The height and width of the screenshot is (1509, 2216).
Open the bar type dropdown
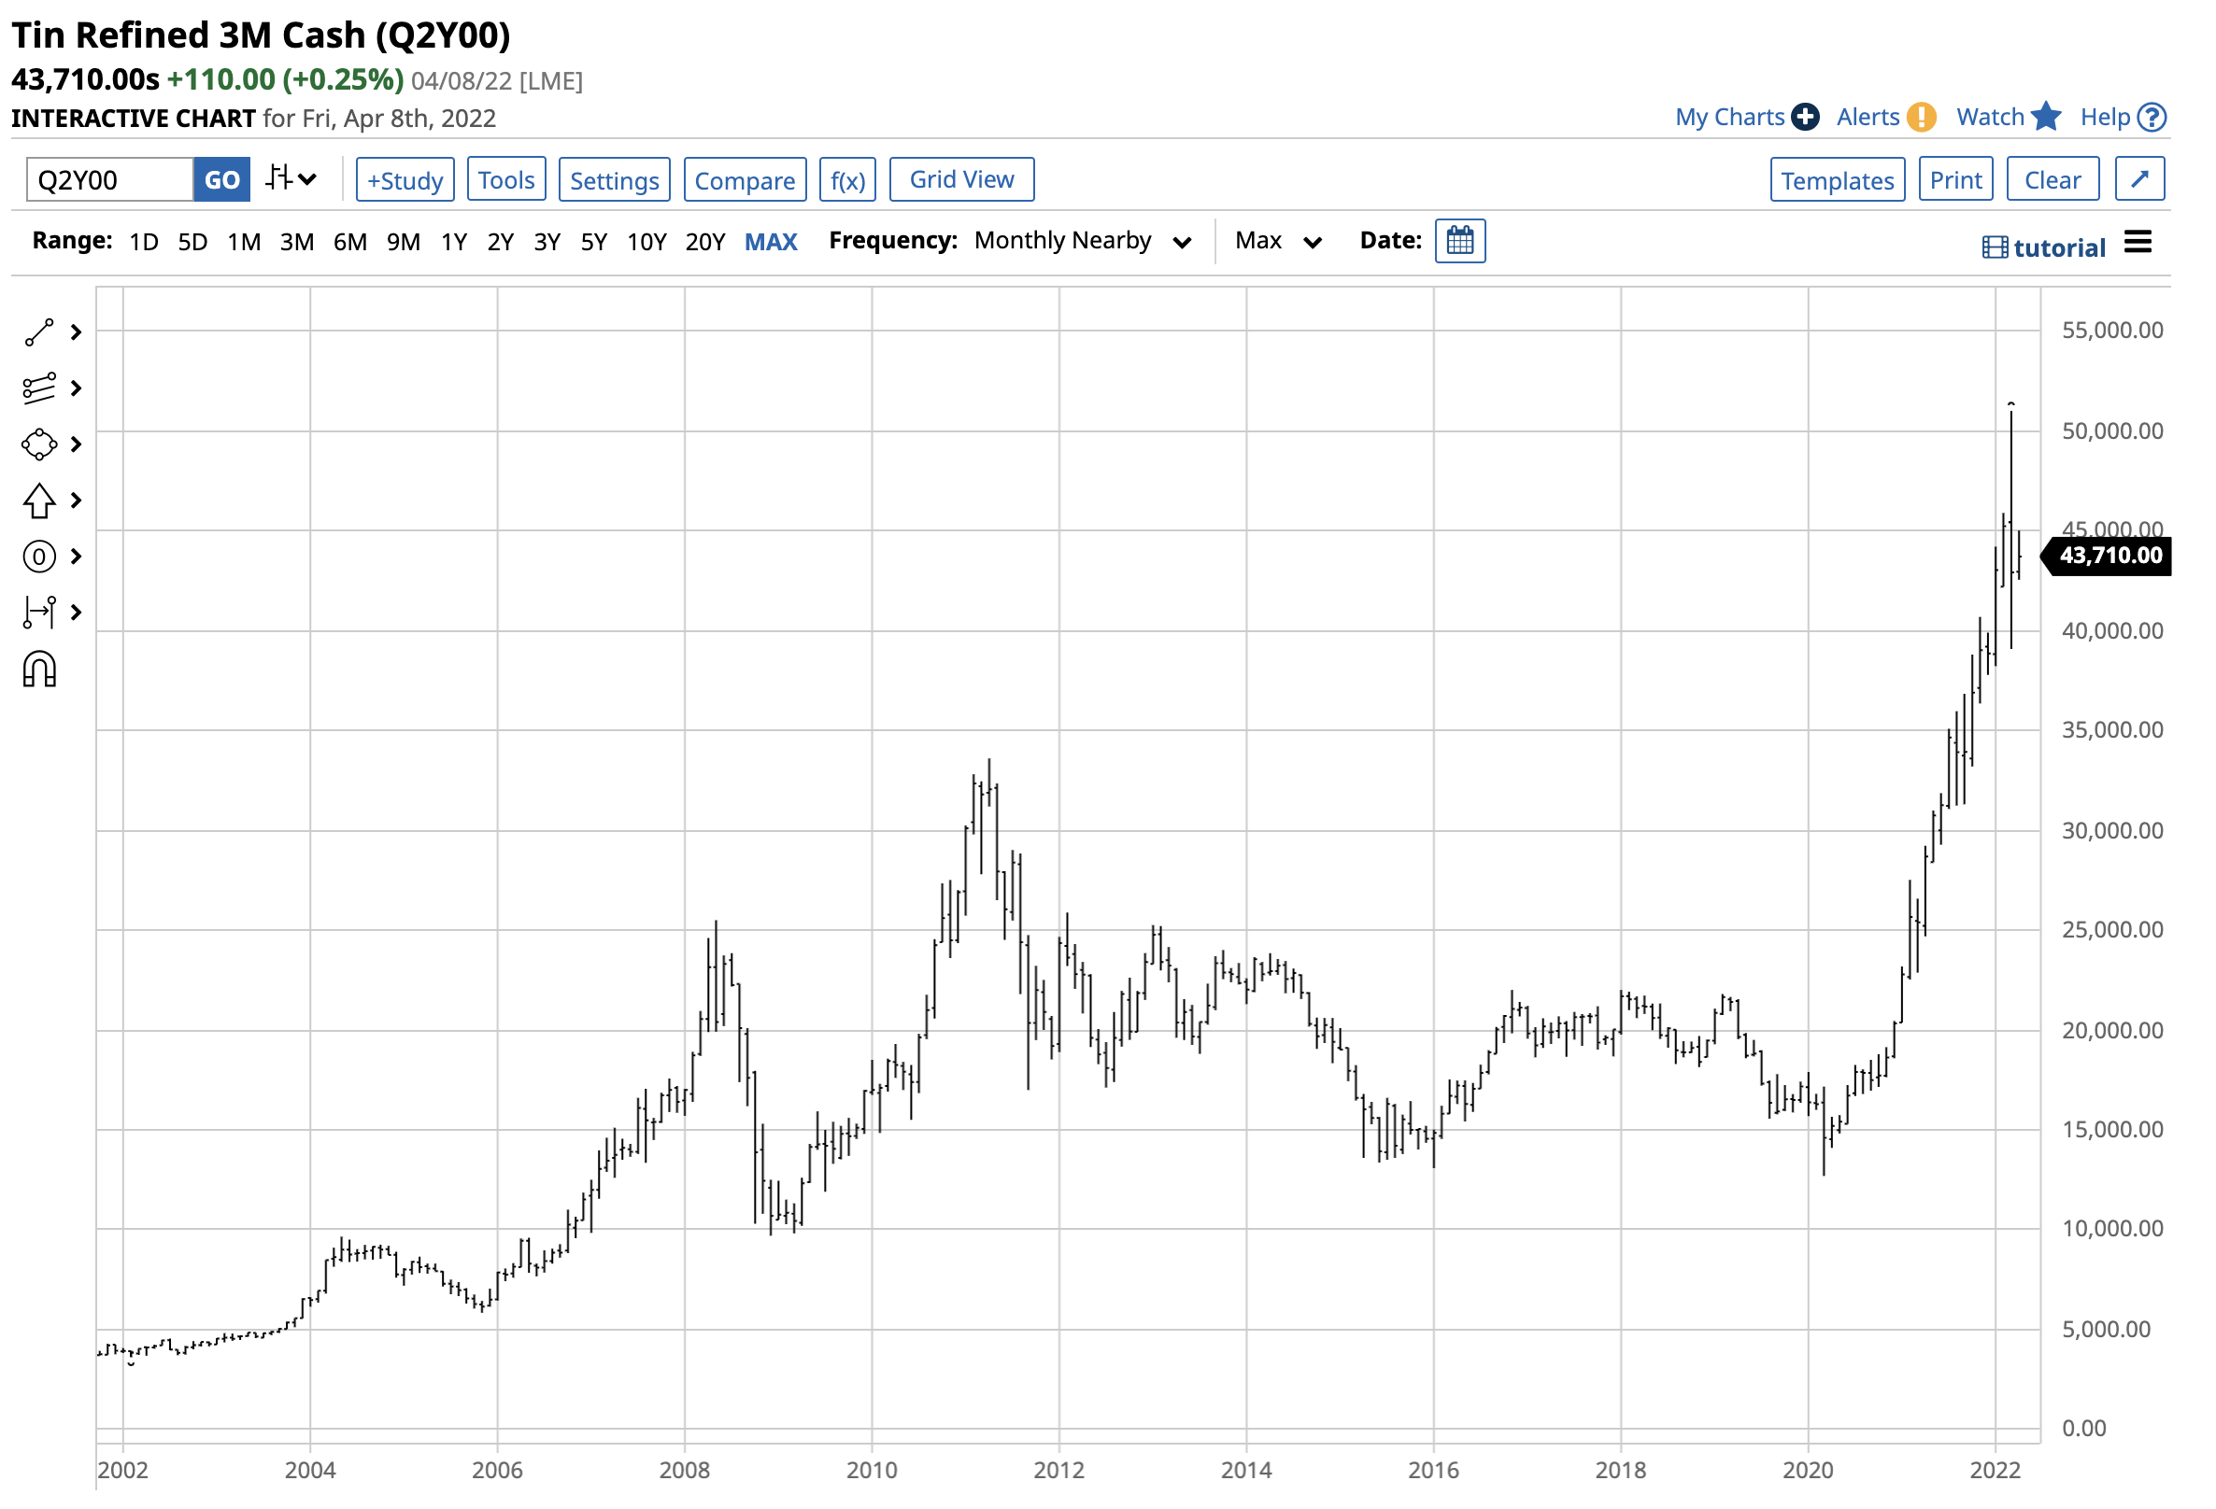coord(291,178)
